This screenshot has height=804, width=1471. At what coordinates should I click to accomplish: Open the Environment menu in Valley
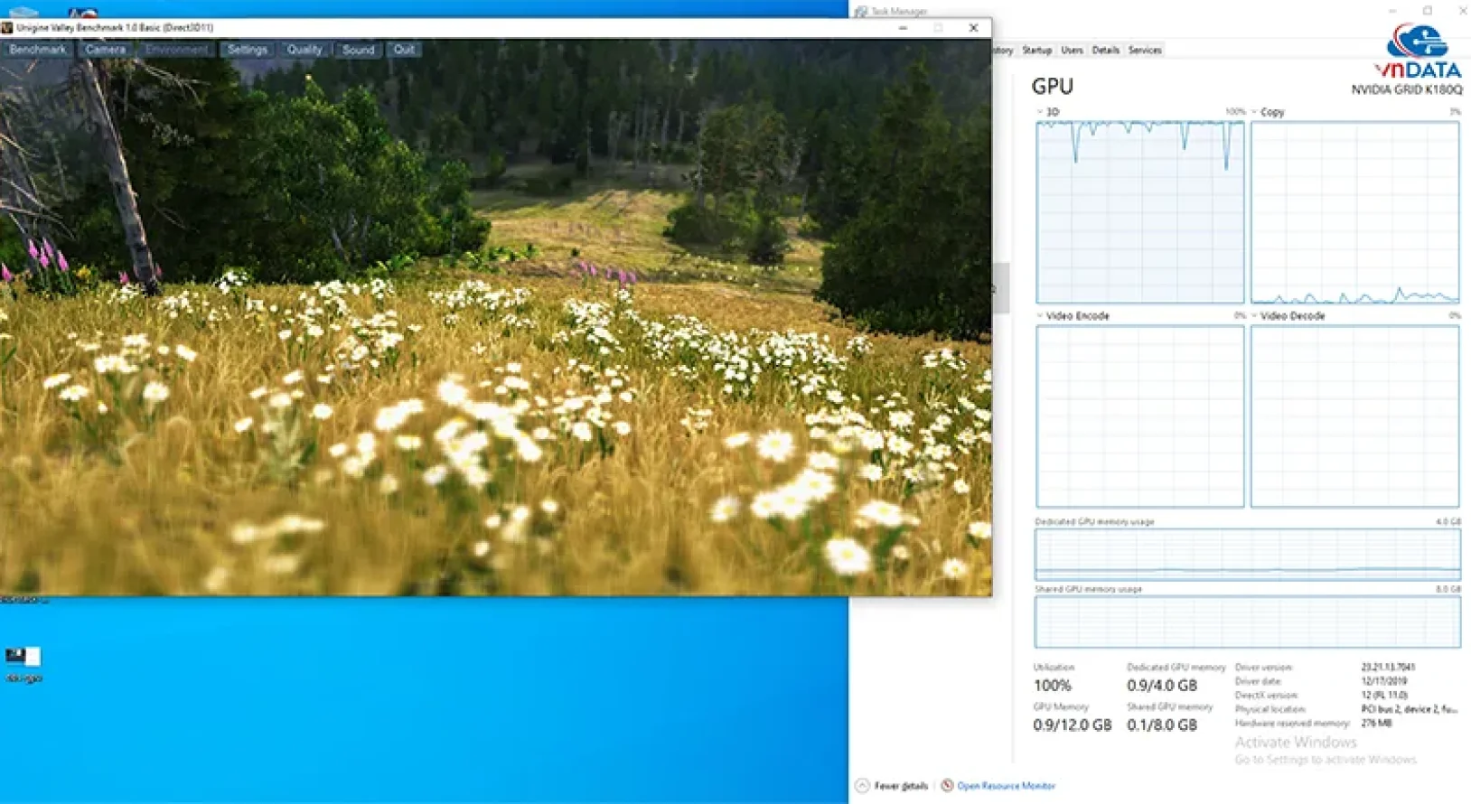tap(176, 50)
